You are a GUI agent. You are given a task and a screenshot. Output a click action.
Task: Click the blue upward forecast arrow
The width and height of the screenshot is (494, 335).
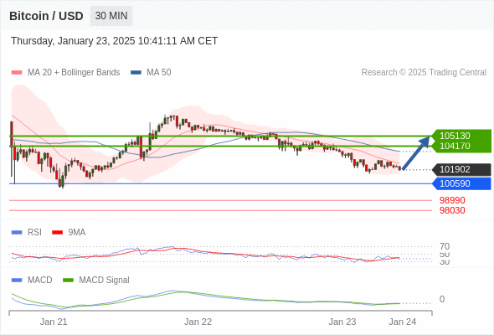pos(416,153)
